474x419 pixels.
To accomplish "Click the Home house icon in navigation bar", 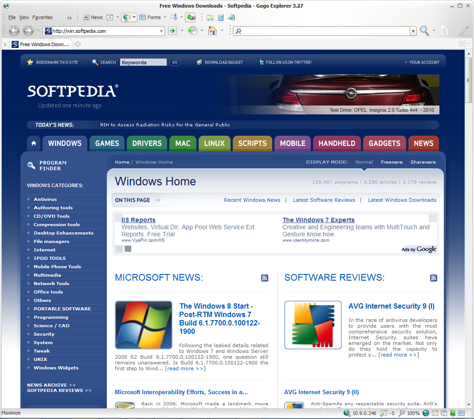I will [212, 31].
